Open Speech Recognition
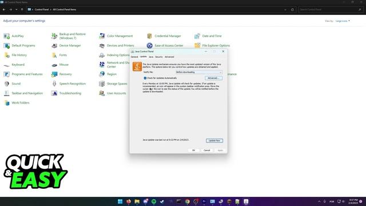This screenshot has width=366, height=206. click(x=69, y=84)
